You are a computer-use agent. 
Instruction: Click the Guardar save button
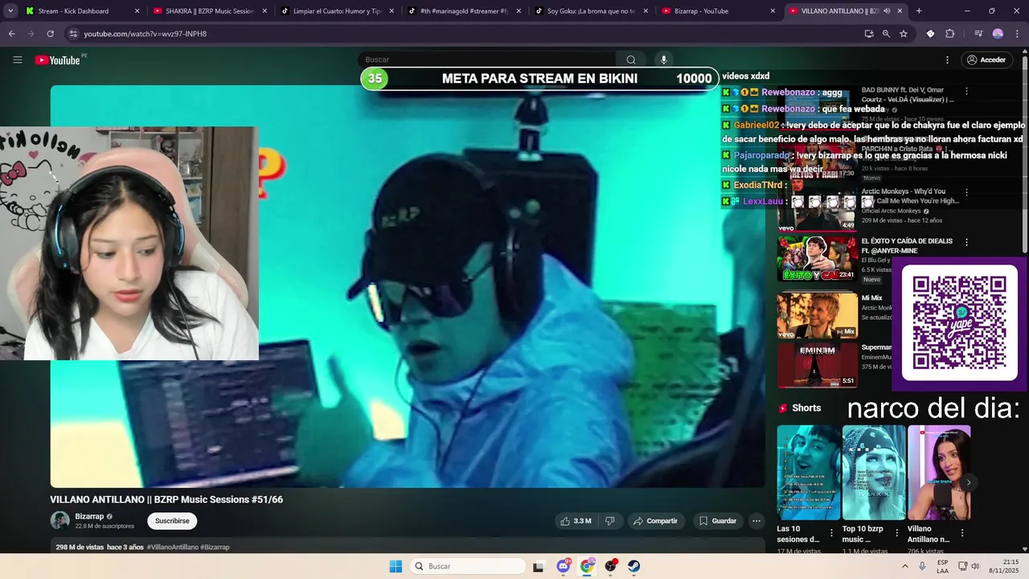(x=717, y=521)
